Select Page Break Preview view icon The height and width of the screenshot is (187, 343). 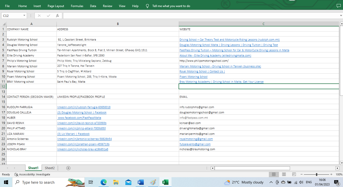tap(294, 174)
